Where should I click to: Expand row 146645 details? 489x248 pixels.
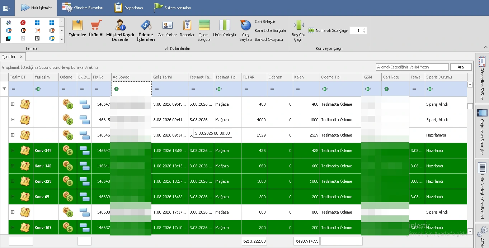click(x=13, y=120)
